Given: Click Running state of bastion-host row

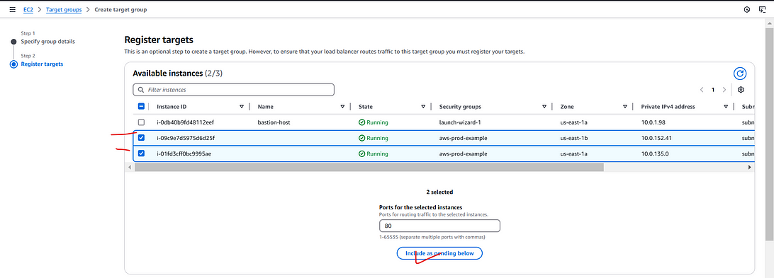Looking at the screenshot, I should pyautogui.click(x=373, y=122).
